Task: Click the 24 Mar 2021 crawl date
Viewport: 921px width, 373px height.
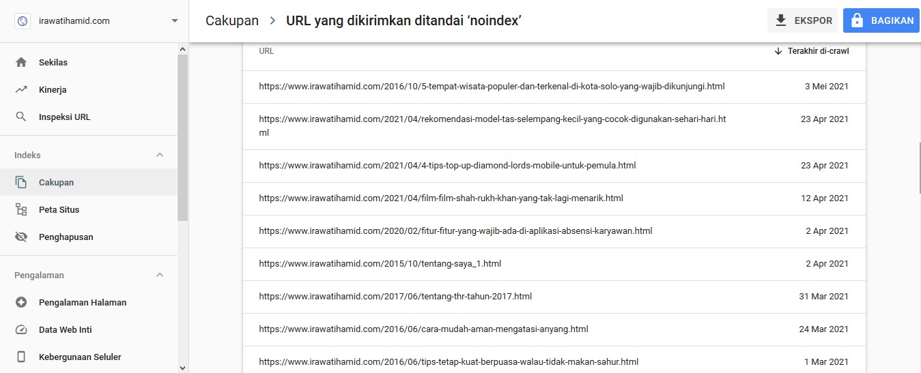Action: [x=824, y=329]
